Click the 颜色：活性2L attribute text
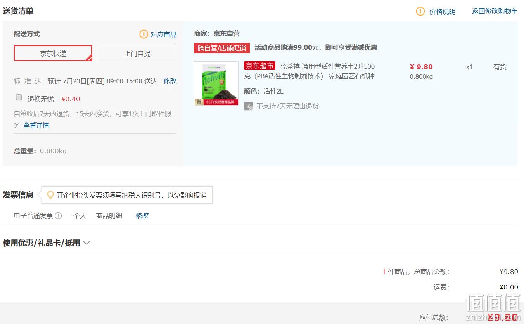Viewport: 524px width, 324px height. [264, 92]
